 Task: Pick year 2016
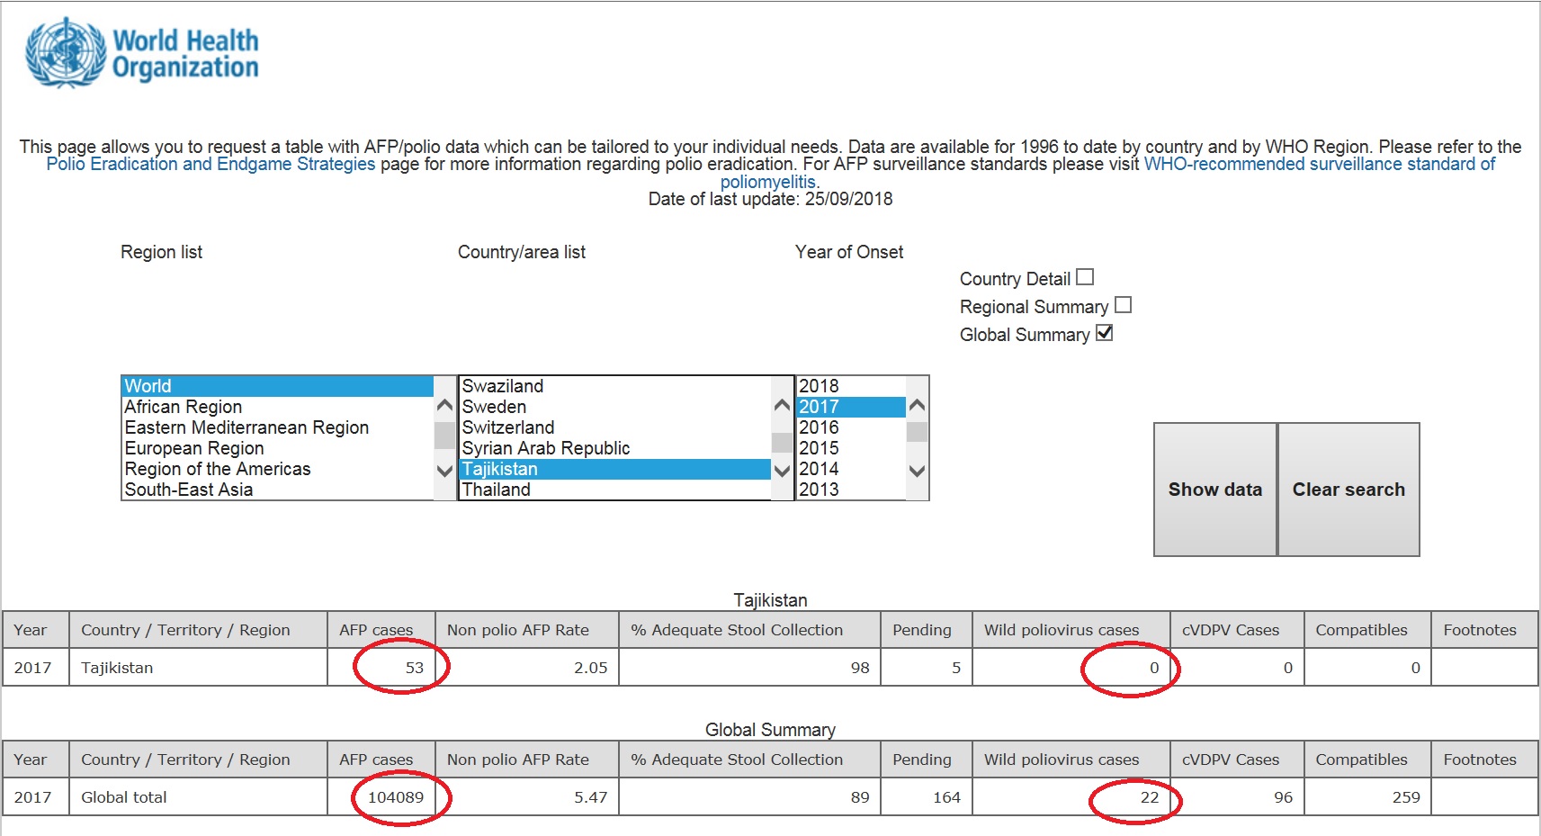click(851, 427)
